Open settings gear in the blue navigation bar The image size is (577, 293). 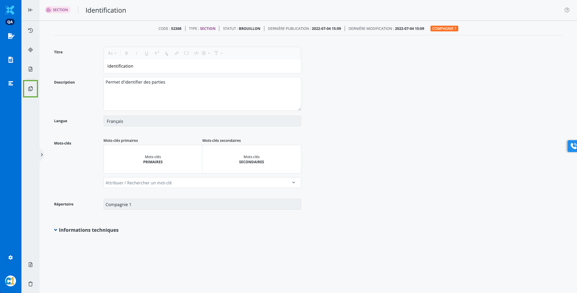tap(11, 257)
